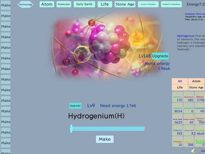Select the Stone Age tab in top bar

coord(125,4)
